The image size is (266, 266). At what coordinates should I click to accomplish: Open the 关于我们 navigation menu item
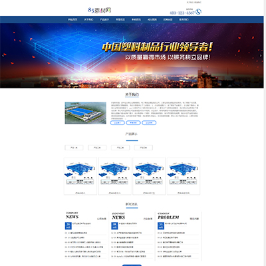click(x=88, y=19)
